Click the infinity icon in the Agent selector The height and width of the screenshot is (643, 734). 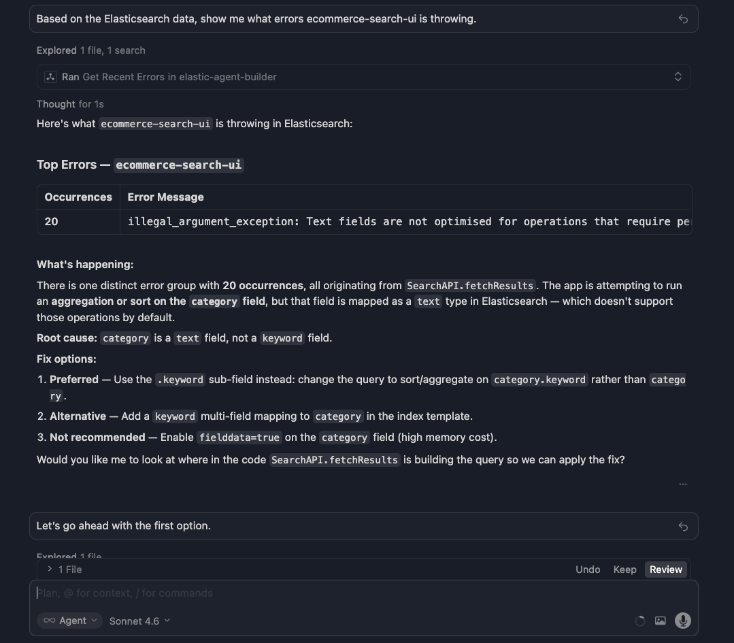point(50,621)
